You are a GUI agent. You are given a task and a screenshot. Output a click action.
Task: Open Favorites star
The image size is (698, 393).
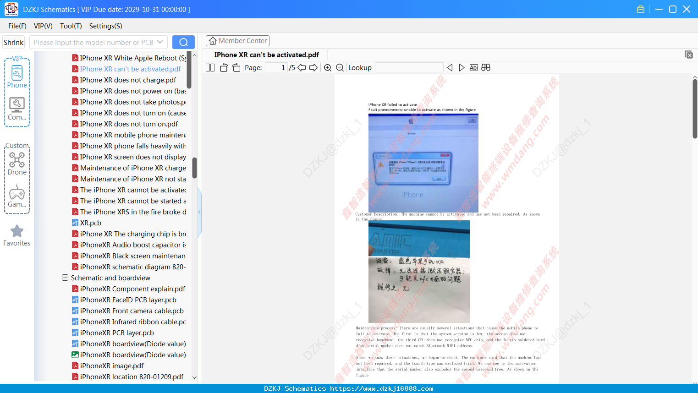point(17,235)
